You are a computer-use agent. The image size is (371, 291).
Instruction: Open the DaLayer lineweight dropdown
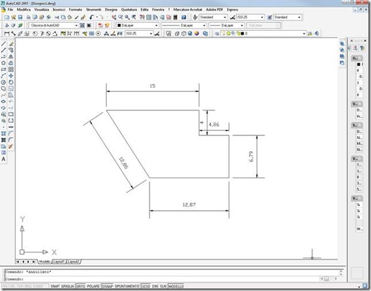pos(226,25)
